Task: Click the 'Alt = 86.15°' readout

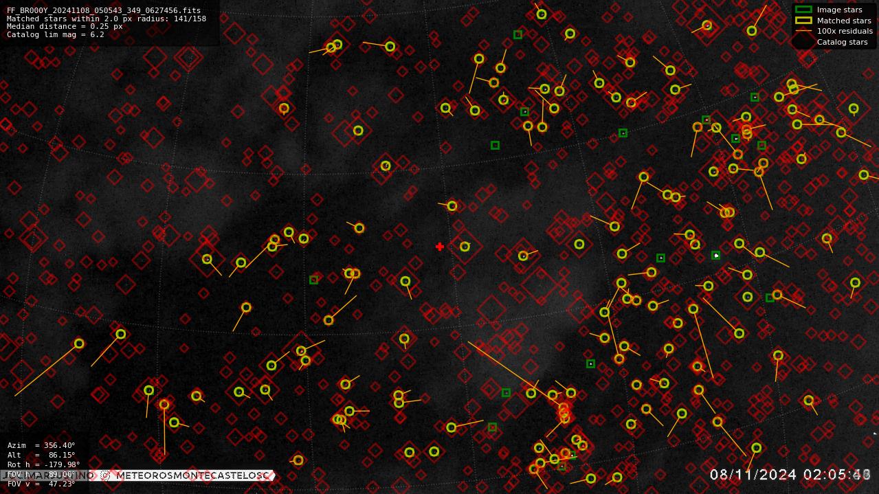Action: click(41, 455)
